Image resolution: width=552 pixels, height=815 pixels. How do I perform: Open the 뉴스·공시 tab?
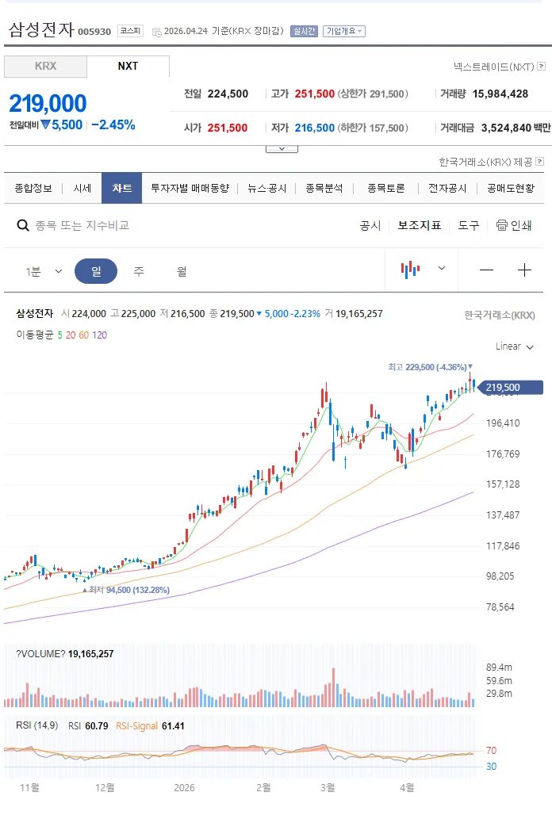267,188
